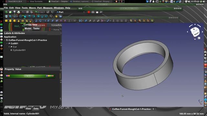The width and height of the screenshot is (207, 116).
Task: Create a Part Sphere primitive
Action: coord(15,21)
